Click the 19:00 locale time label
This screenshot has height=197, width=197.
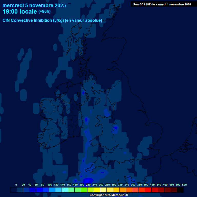coord(20,12)
